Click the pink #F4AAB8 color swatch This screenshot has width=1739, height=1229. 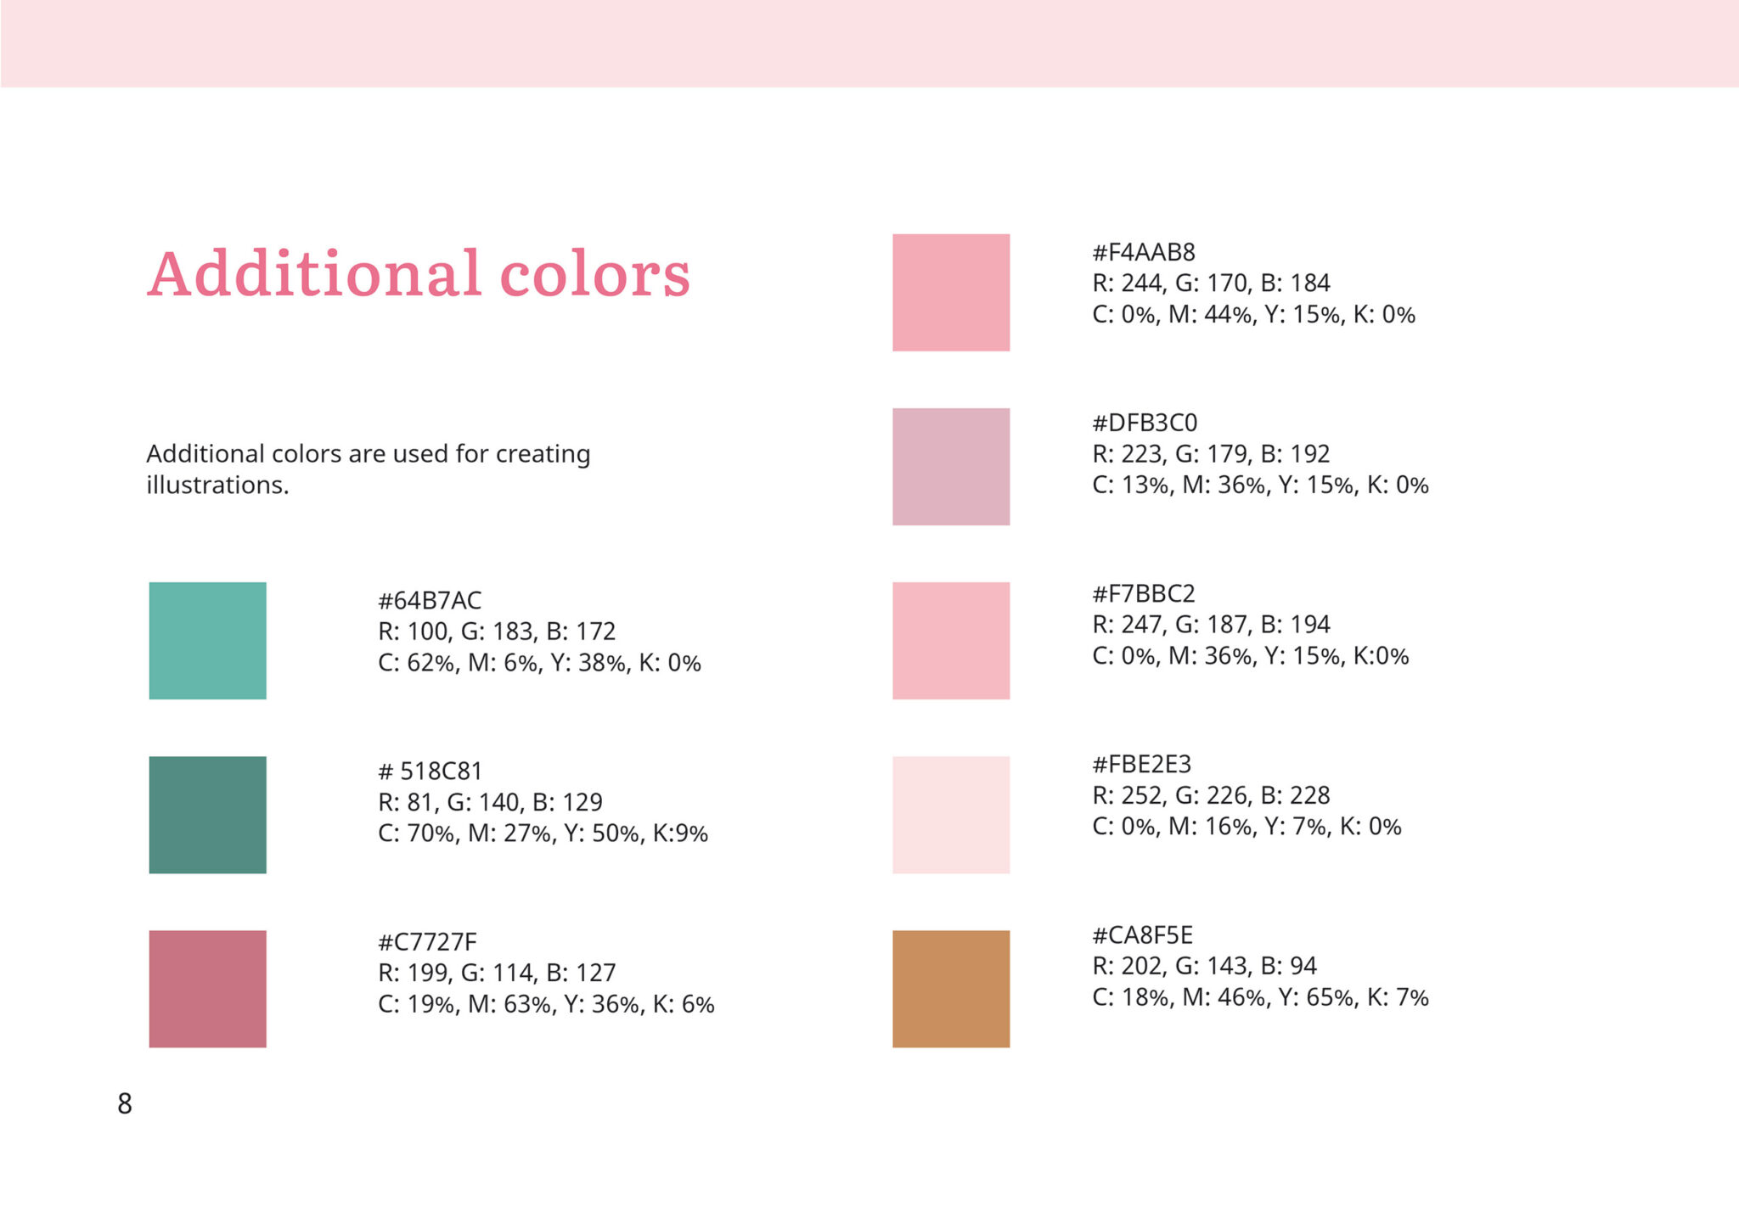click(x=951, y=293)
